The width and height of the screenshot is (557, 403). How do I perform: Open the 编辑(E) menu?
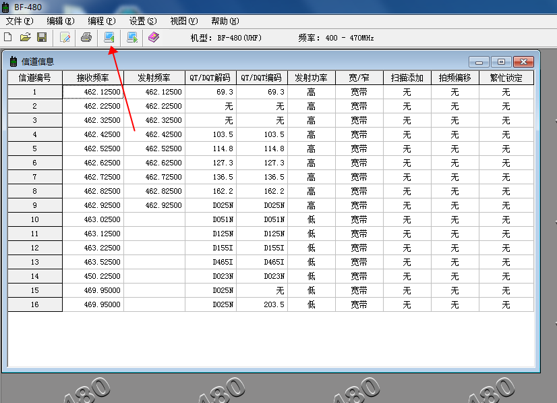[61, 22]
